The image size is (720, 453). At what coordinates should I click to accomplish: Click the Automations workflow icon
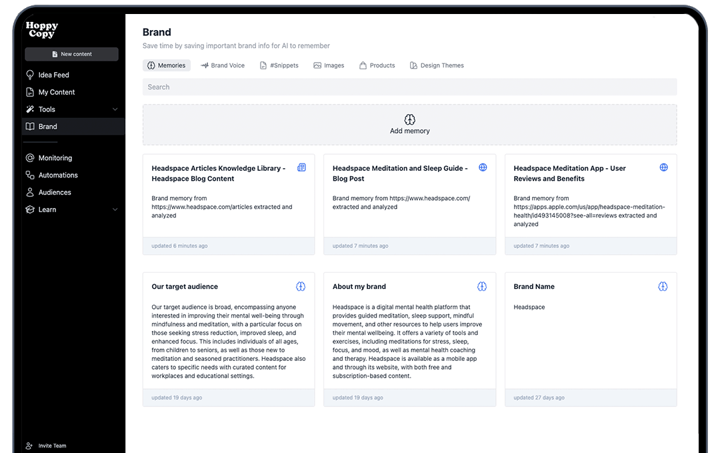tap(30, 175)
